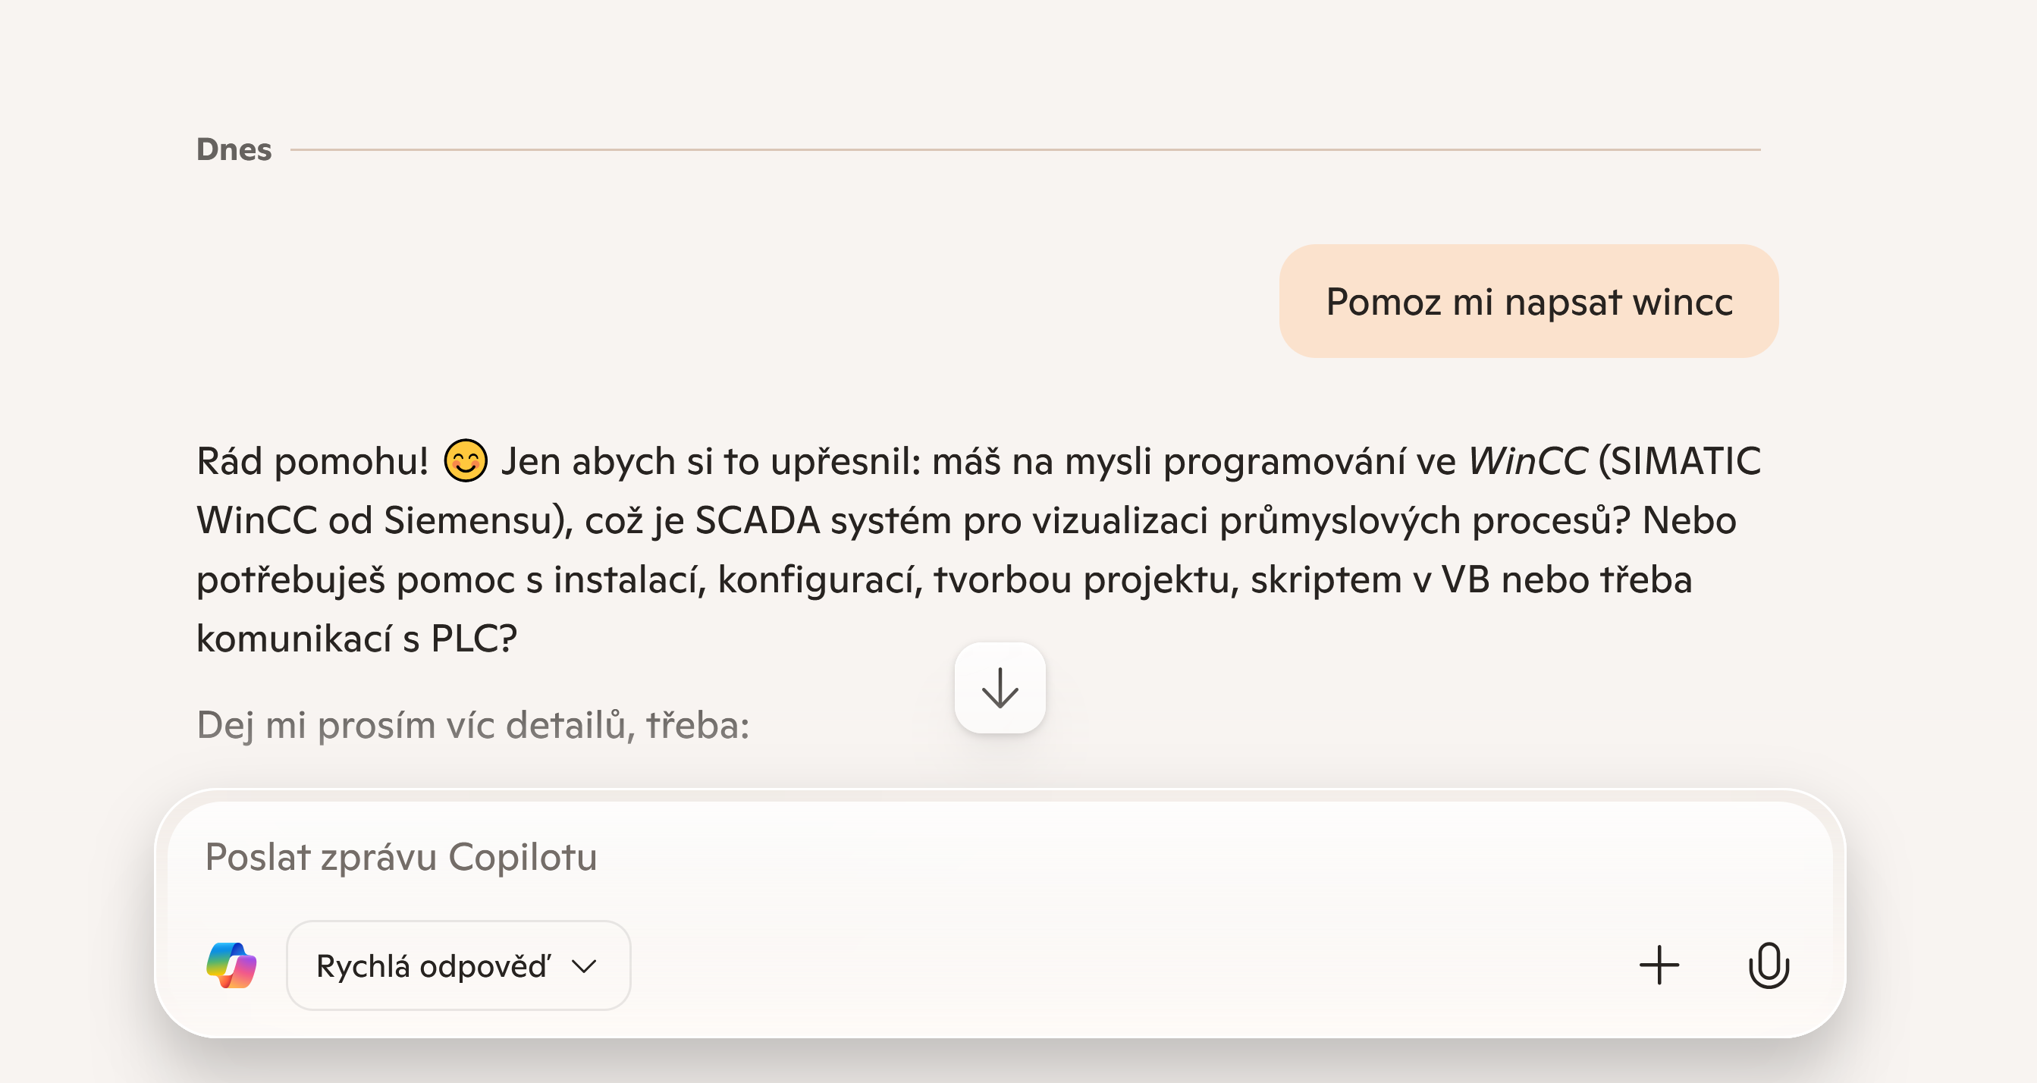Click the word "VB" in the response

point(1465,579)
